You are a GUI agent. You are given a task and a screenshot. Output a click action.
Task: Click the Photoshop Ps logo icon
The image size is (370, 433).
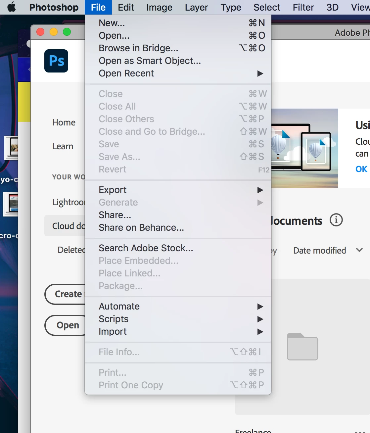[56, 61]
